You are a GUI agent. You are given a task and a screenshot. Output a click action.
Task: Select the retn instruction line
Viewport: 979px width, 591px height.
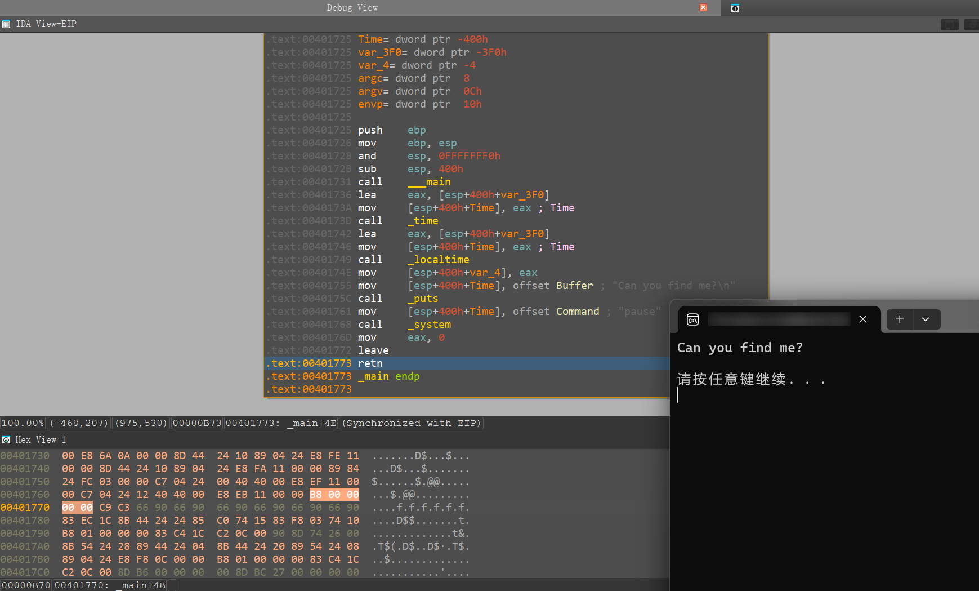click(x=370, y=363)
